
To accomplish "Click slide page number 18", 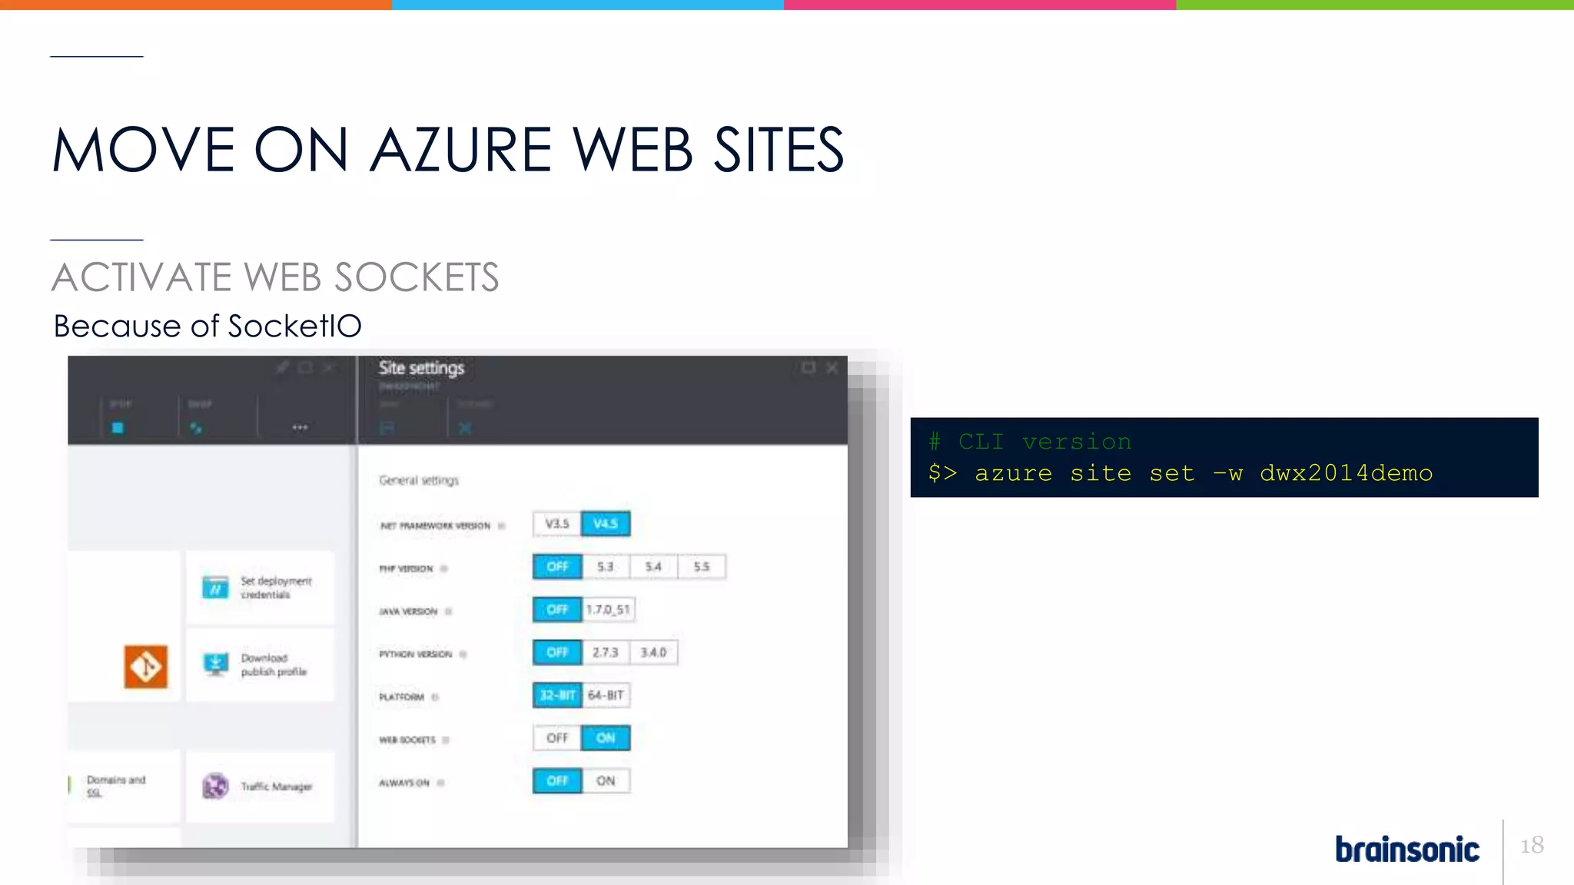I will pyautogui.click(x=1532, y=845).
